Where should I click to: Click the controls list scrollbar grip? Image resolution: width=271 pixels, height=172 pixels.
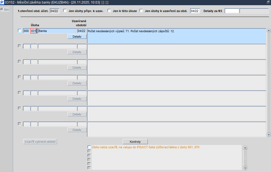(x=245, y=158)
